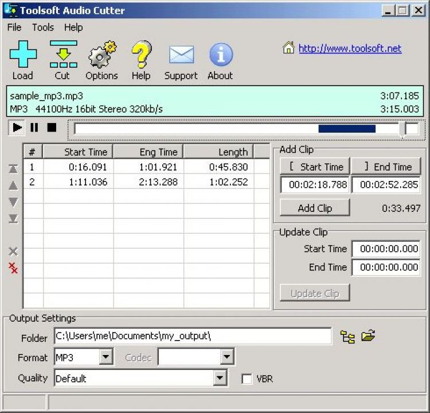This screenshot has width=430, height=413.
Task: Click the Eng Time column header
Action: [148, 152]
